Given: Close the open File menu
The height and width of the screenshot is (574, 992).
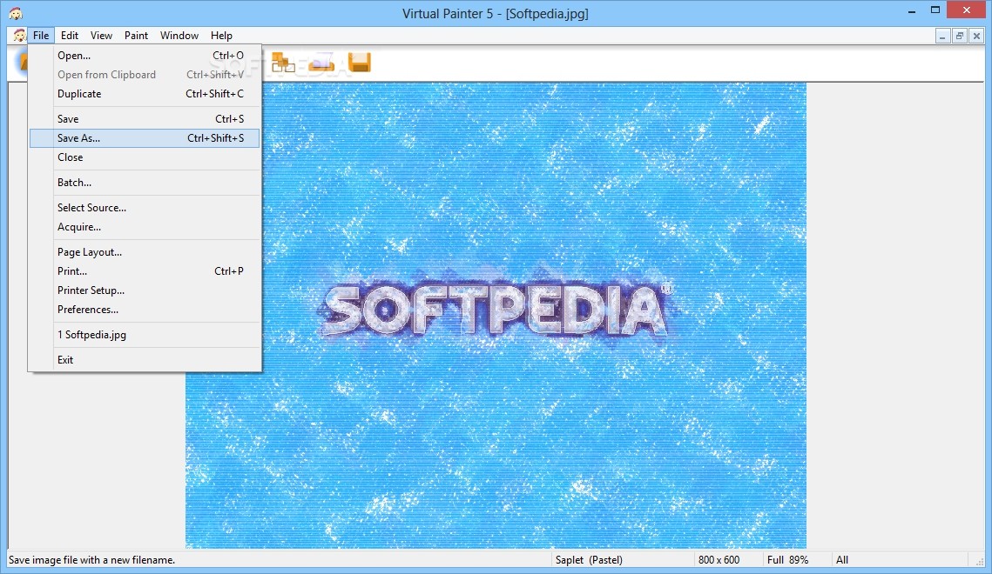Looking at the screenshot, I should tap(40, 36).
